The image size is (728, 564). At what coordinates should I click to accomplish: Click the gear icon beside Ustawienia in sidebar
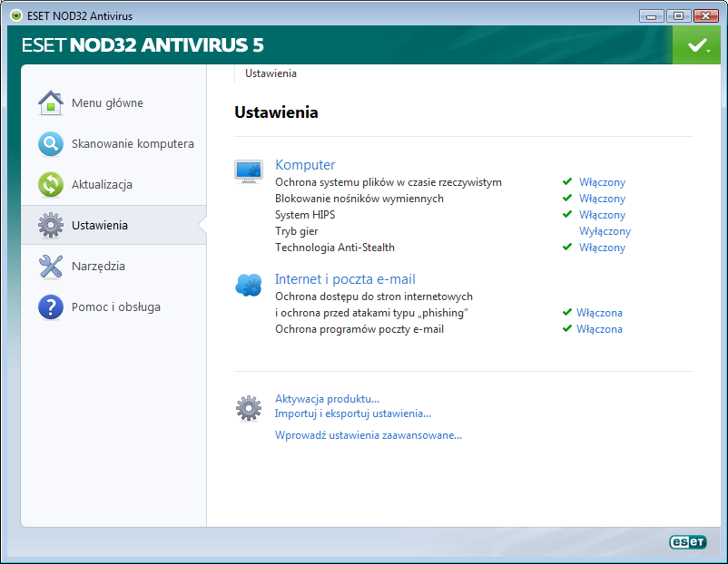(51, 226)
